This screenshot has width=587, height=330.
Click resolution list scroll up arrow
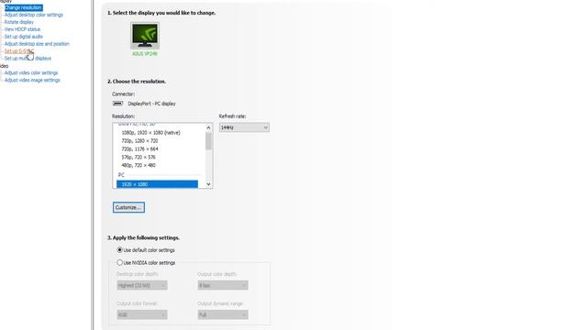208,127
